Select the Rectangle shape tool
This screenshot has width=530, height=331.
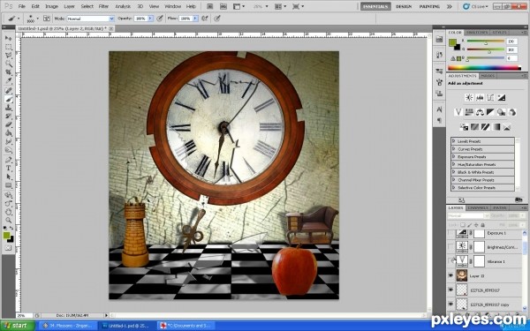point(9,185)
